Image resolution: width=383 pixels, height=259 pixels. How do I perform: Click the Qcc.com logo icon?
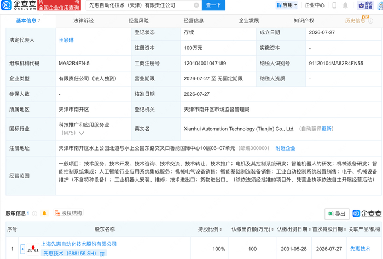coord(7,5)
